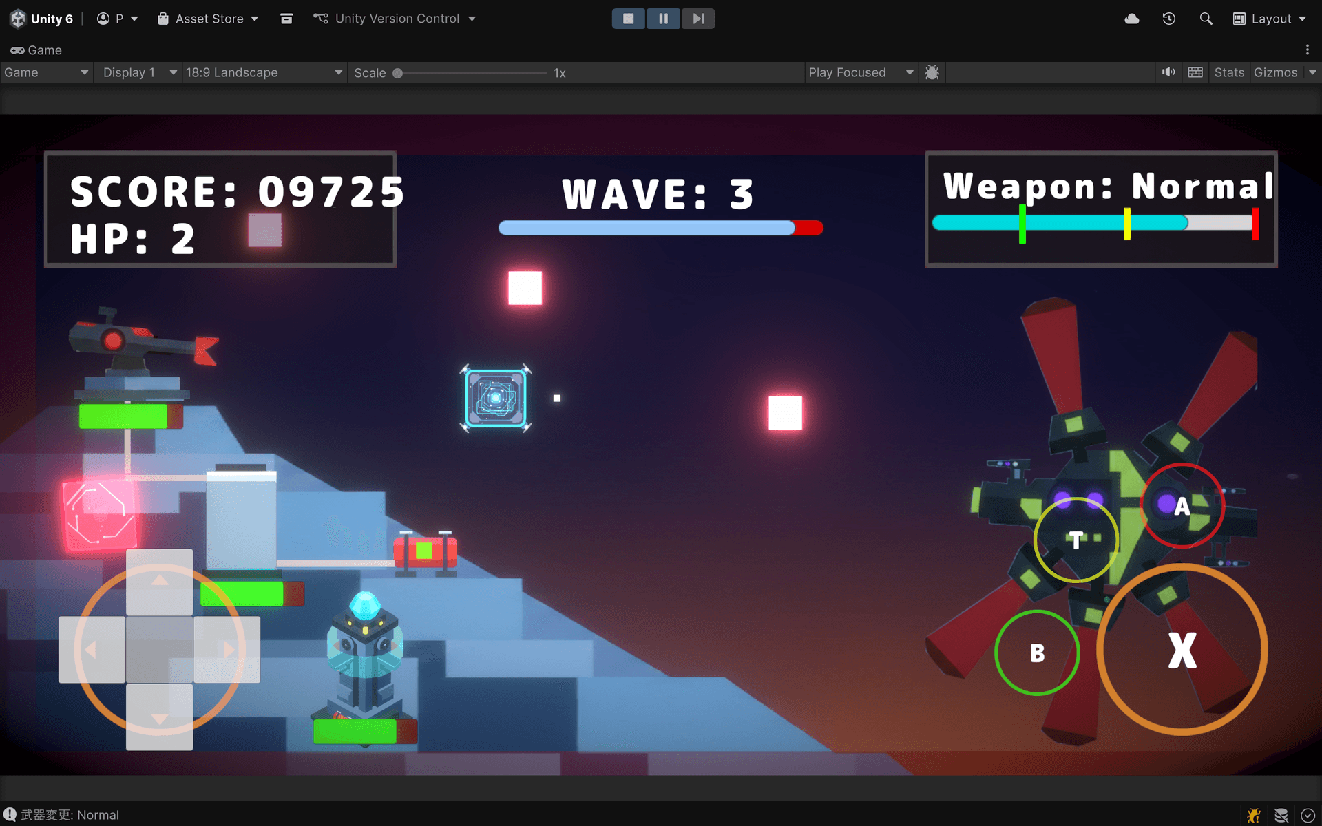Open the account P dropdown

pos(117,19)
